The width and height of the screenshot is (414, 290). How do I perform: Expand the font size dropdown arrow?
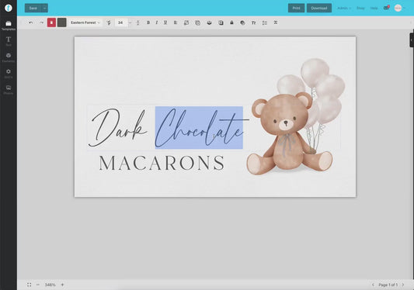pos(130,22)
